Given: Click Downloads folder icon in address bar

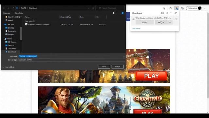Looking at the screenshot, I should pos(17,8).
